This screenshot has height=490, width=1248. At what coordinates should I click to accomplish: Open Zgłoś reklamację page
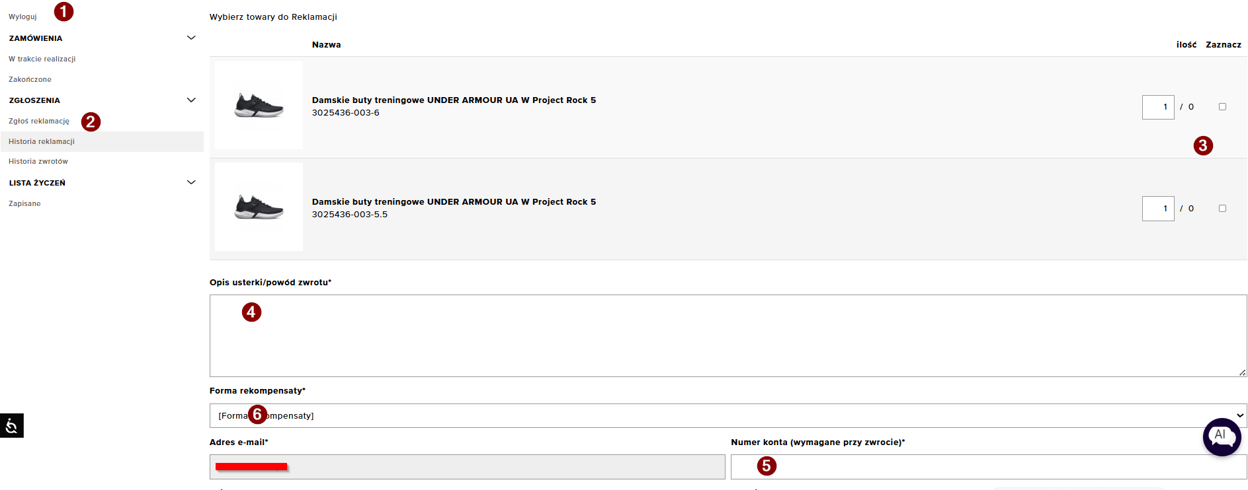coord(39,122)
